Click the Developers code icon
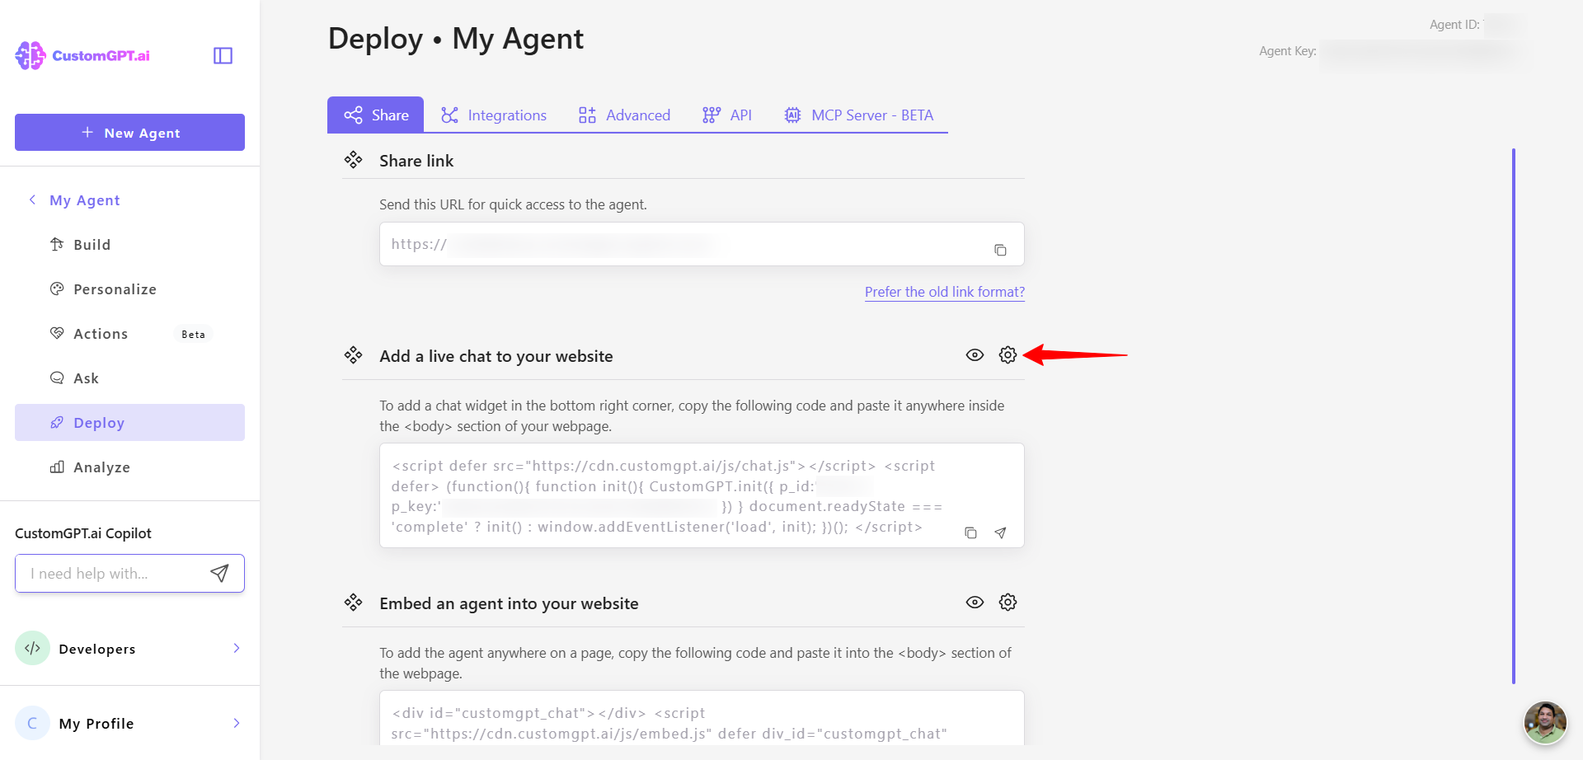This screenshot has width=1583, height=760. pyautogui.click(x=32, y=649)
